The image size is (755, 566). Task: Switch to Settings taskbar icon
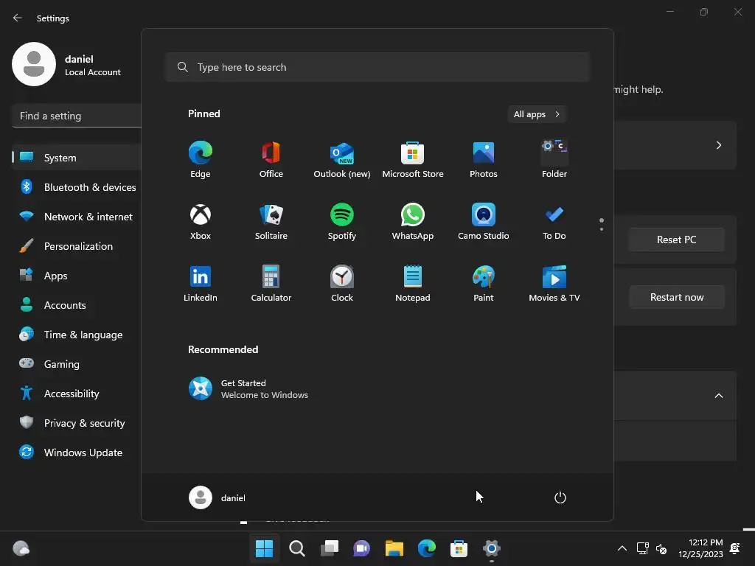[492, 548]
